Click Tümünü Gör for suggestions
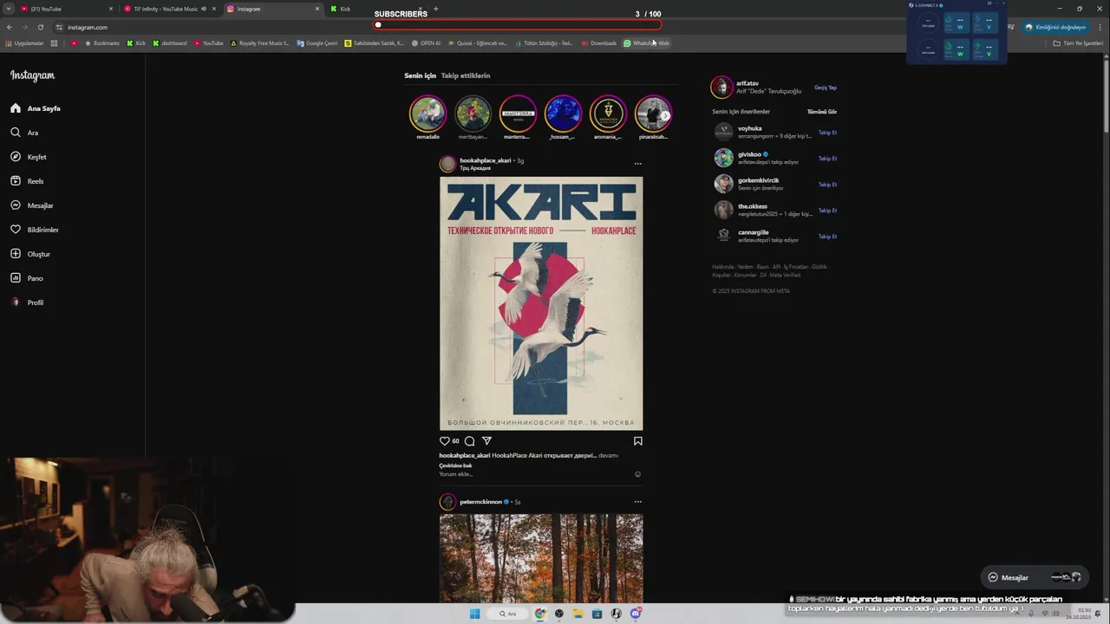This screenshot has width=1110, height=624. pos(822,112)
